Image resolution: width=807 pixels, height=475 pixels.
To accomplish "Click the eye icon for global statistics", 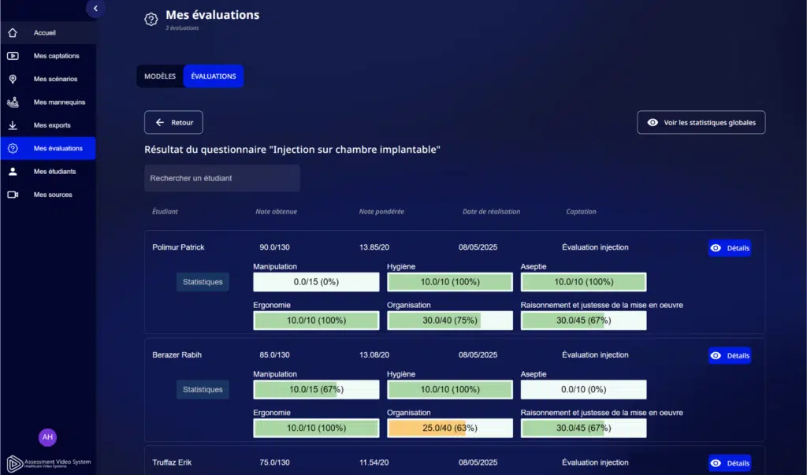I will [x=653, y=122].
